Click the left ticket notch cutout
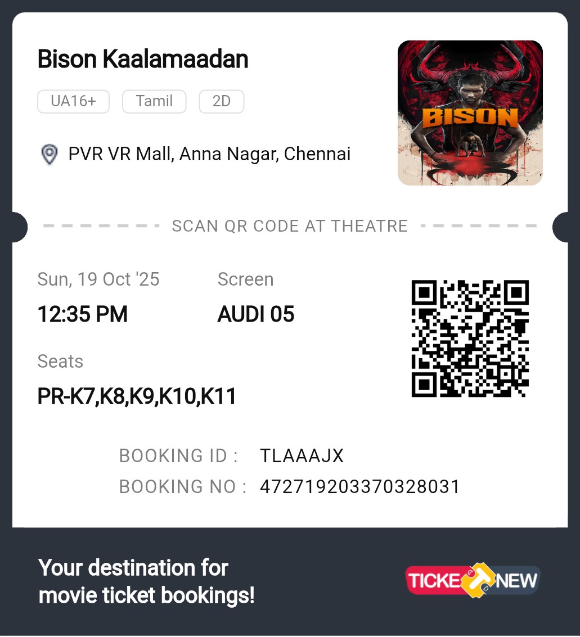Viewport: 580px width, 637px height. point(19,227)
